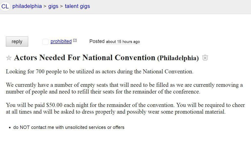Click the 'do NOT contact me' notice
This screenshot has width=251, height=157.
(x=69, y=127)
